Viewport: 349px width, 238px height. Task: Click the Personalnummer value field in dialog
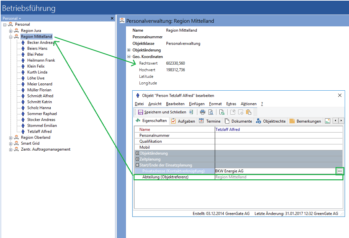[279, 135]
